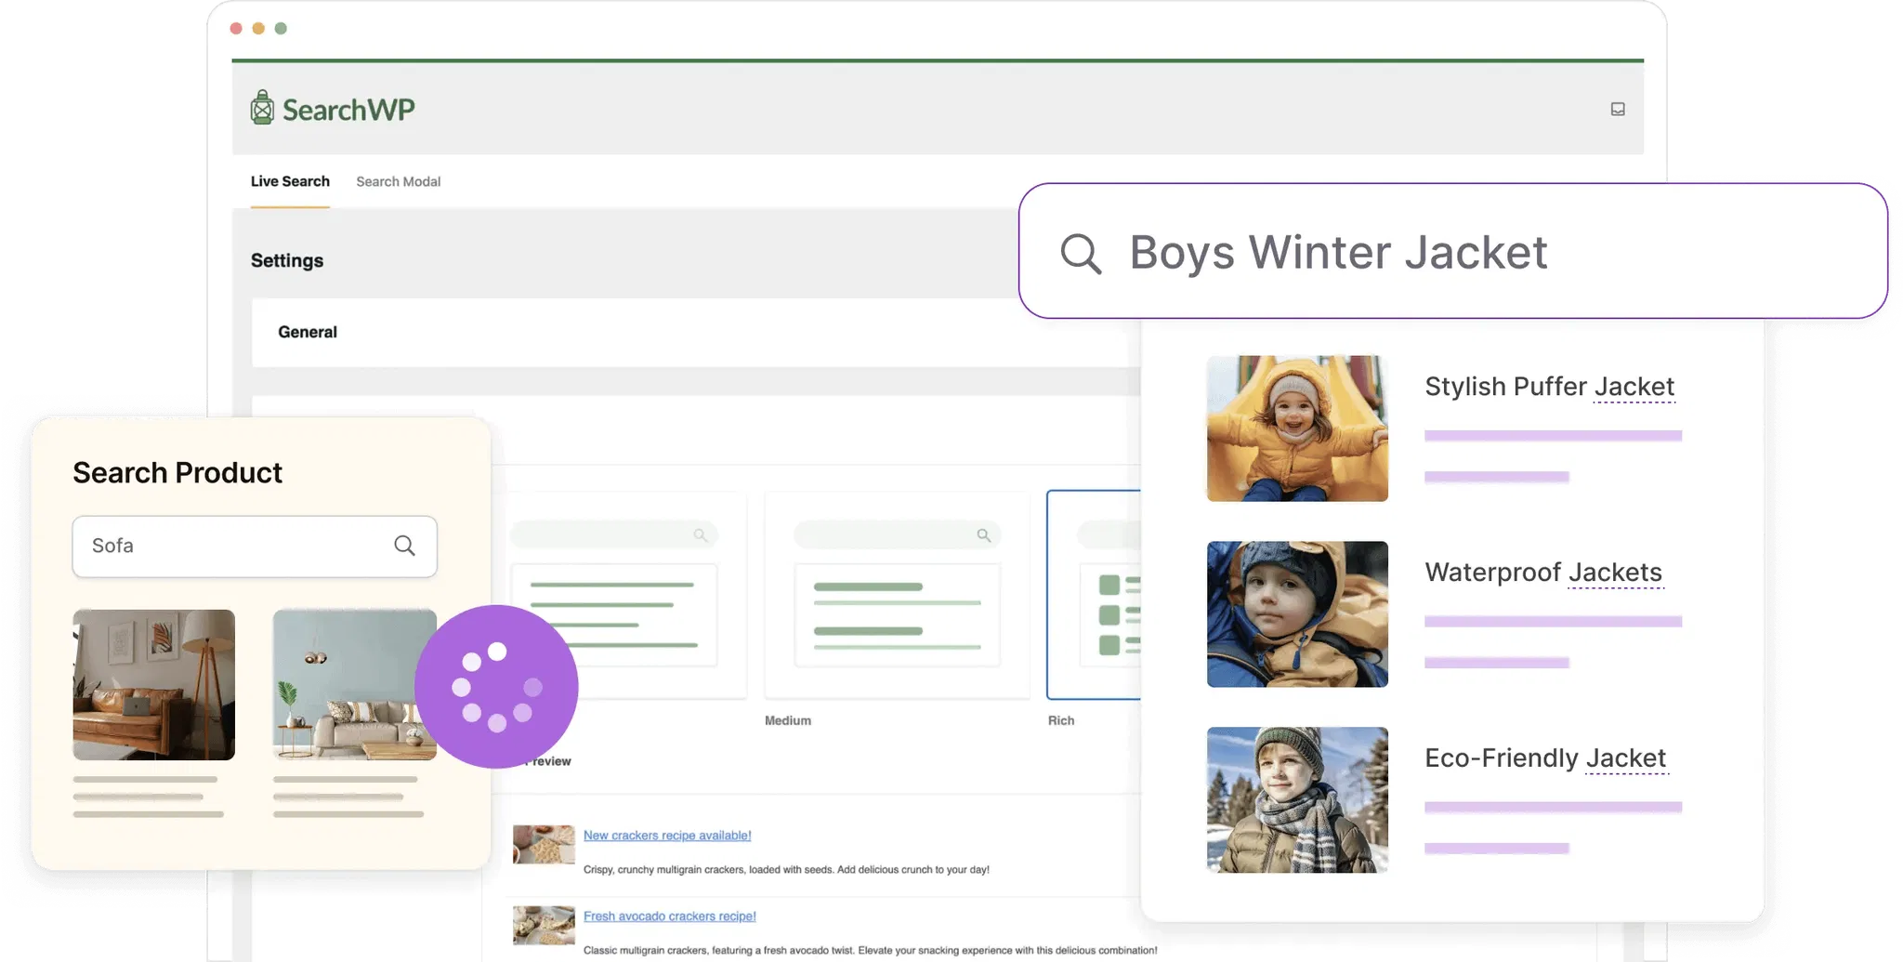Open the Fresh avocado crackers recipe link
Screen dimensions: 1903x962
tap(669, 916)
